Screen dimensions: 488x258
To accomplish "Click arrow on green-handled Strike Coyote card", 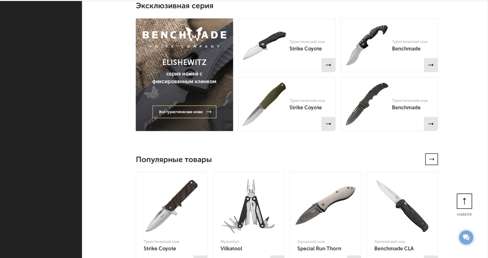I will click(x=328, y=124).
